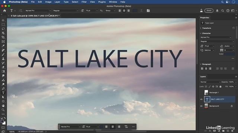The width and height of the screenshot is (238, 133).
Task: Add layer style fx icon
Action: click(x=210, y=131)
